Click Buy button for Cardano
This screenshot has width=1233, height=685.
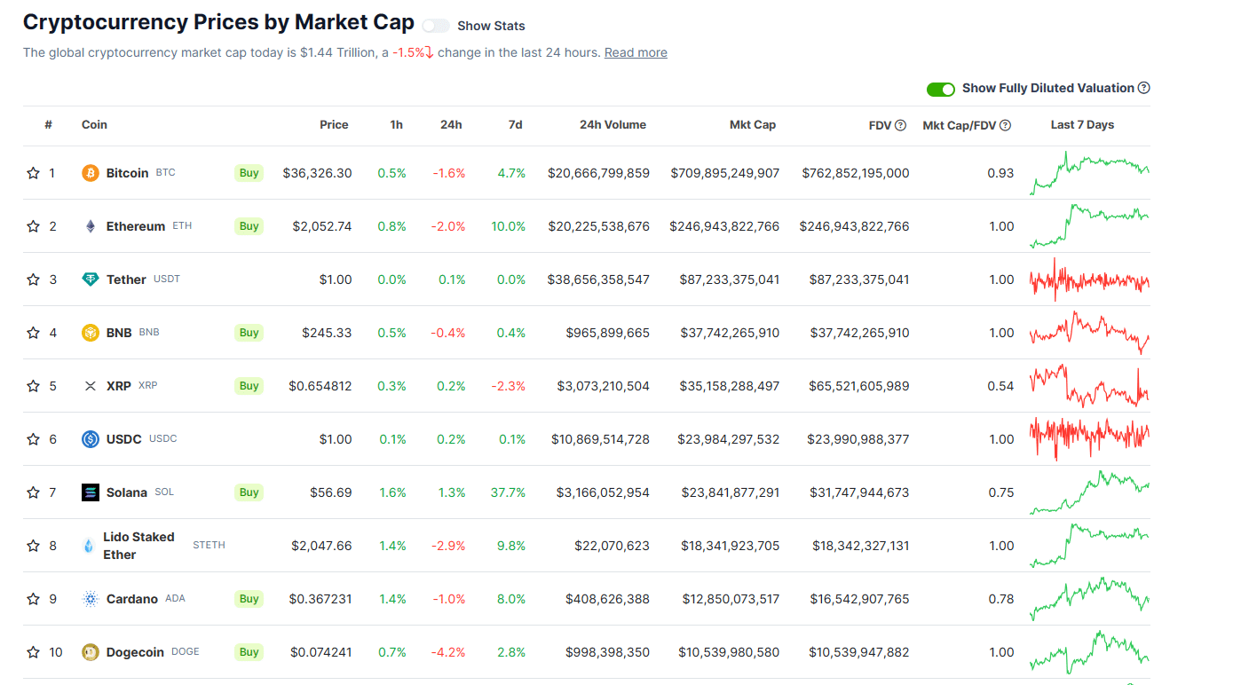[x=249, y=599]
